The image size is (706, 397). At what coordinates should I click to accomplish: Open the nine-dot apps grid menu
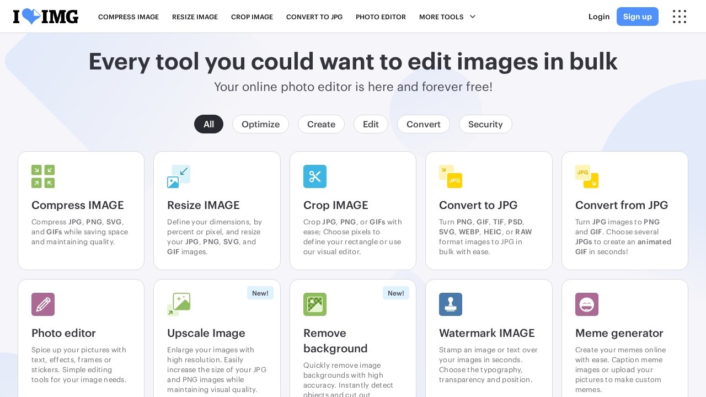(x=680, y=17)
